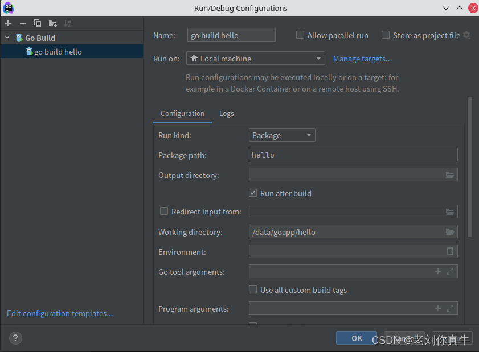Collapse the Go Build tree node
This screenshot has height=352, width=479.
point(7,38)
